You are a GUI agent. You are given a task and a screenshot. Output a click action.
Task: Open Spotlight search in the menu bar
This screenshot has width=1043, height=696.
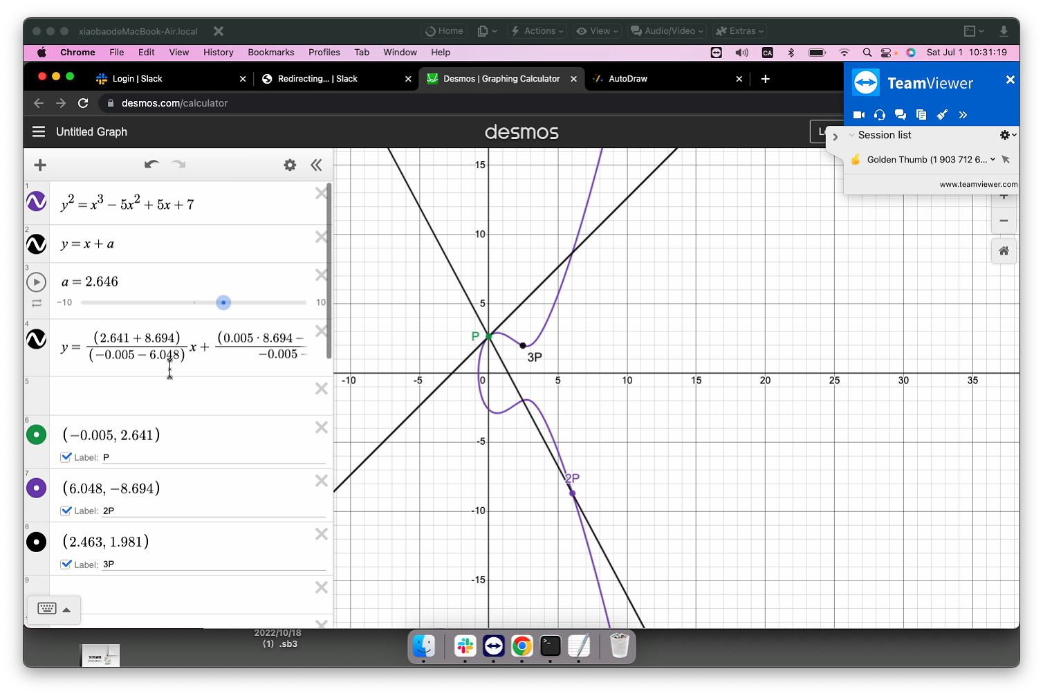tap(867, 52)
